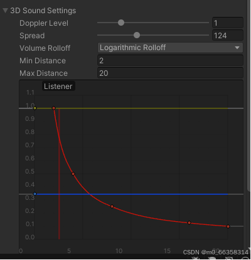Click the Volume Rolloff label
Screen dimensions: 251x260
pyautogui.click(x=45, y=48)
